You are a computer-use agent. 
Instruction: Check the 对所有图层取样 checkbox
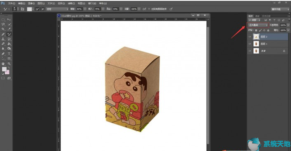click(x=149, y=9)
